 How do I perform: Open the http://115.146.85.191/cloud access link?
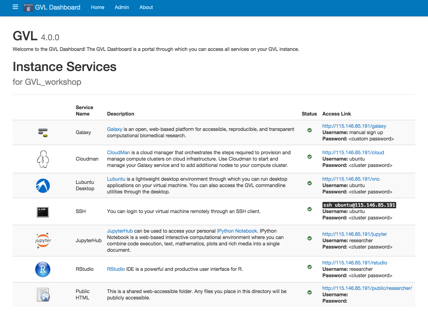tap(353, 152)
